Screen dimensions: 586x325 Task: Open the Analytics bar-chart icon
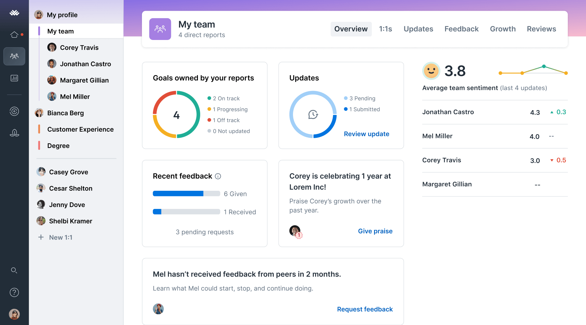point(14,78)
